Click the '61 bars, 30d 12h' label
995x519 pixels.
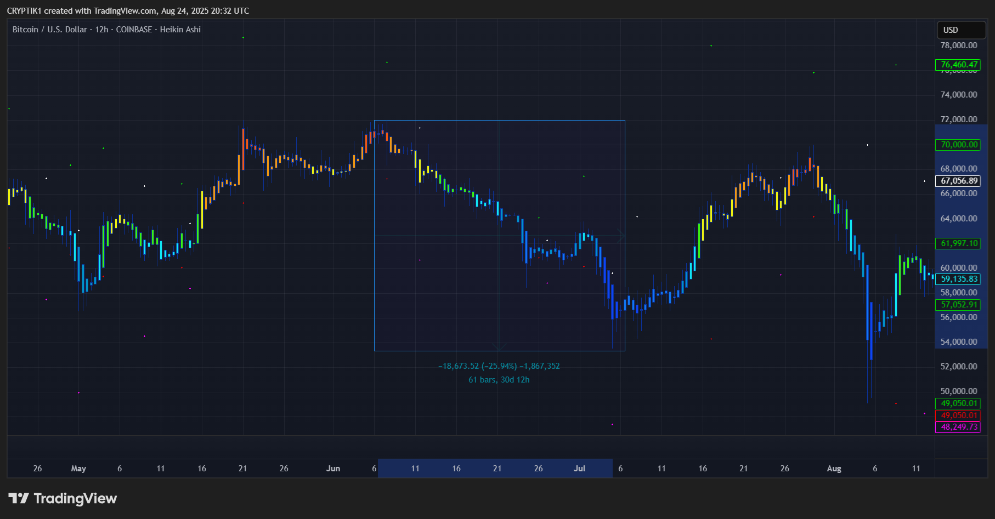click(x=499, y=380)
